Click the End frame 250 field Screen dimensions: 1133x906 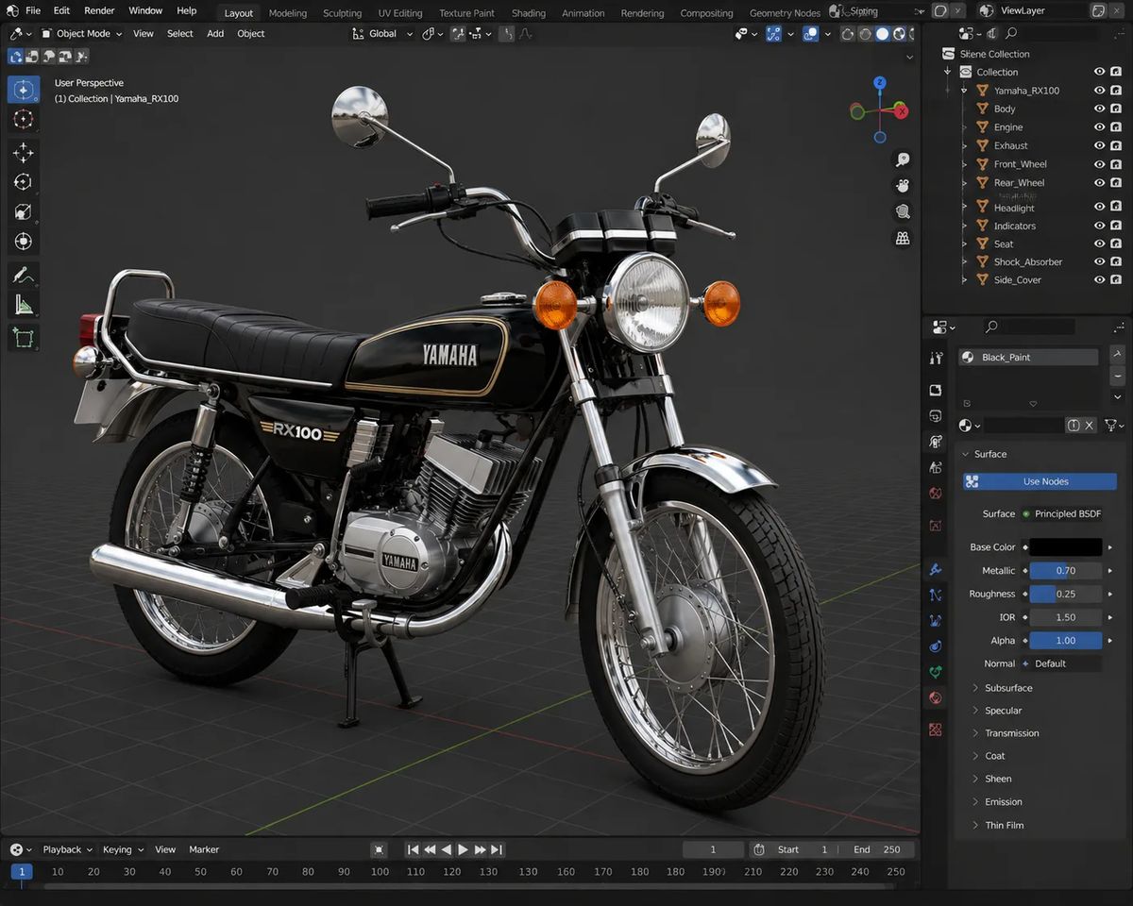click(x=878, y=849)
